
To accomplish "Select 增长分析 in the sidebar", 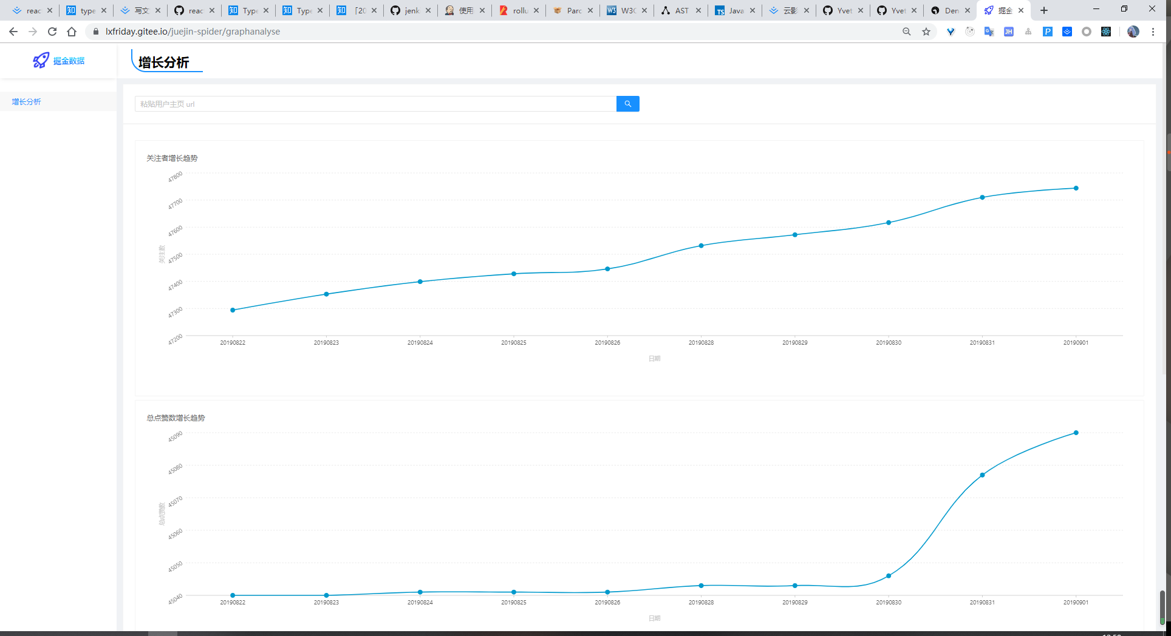I will (58, 101).
